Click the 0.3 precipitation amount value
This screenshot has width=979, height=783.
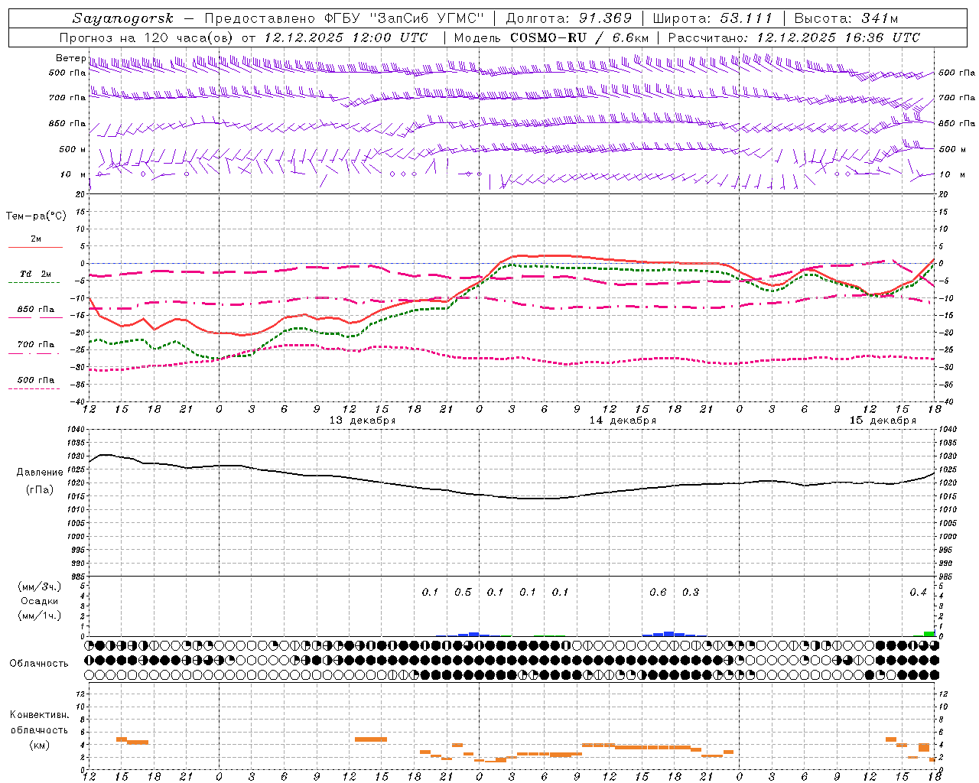691,593
